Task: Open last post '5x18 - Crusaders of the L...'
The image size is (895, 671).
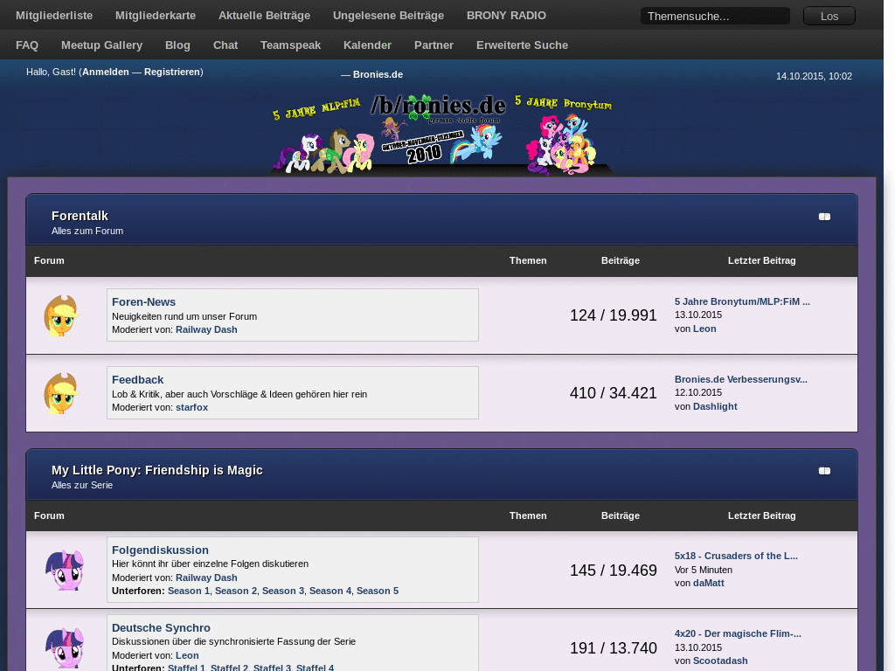Action: (736, 556)
